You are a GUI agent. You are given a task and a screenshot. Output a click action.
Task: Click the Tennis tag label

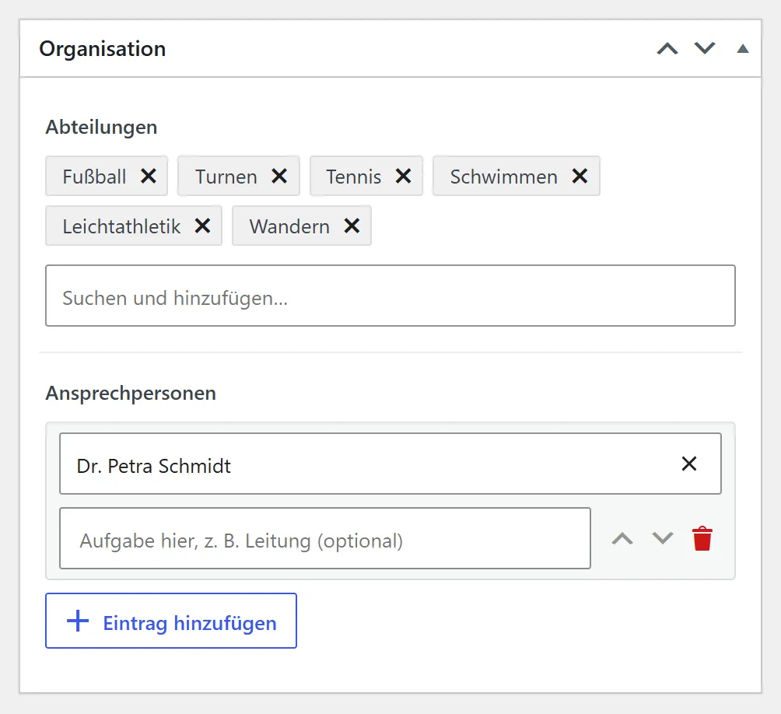click(x=354, y=177)
